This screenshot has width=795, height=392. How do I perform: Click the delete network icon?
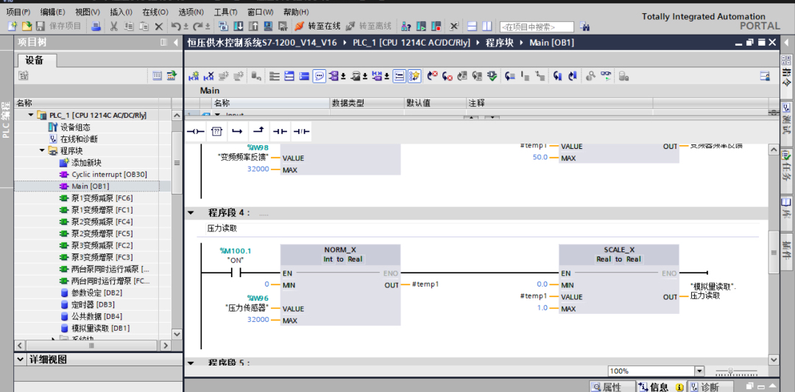click(208, 76)
